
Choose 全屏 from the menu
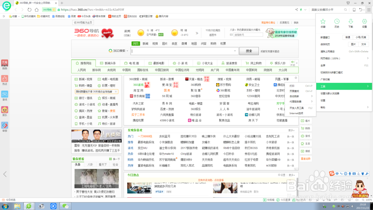click(344, 65)
